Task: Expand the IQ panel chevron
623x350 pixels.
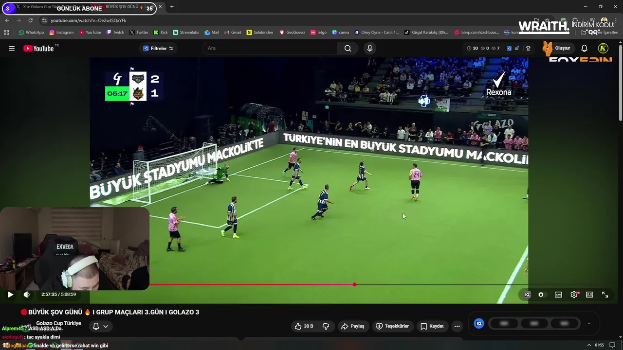Action: 589,323
